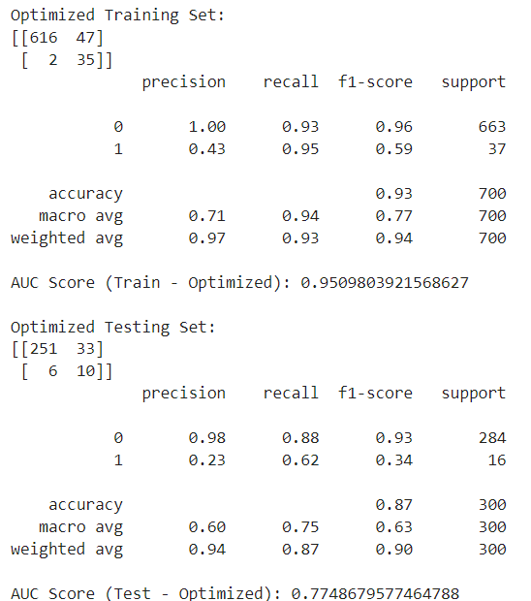Click testing accuracy value 0.87
This screenshot has width=531, height=601.
(393, 505)
